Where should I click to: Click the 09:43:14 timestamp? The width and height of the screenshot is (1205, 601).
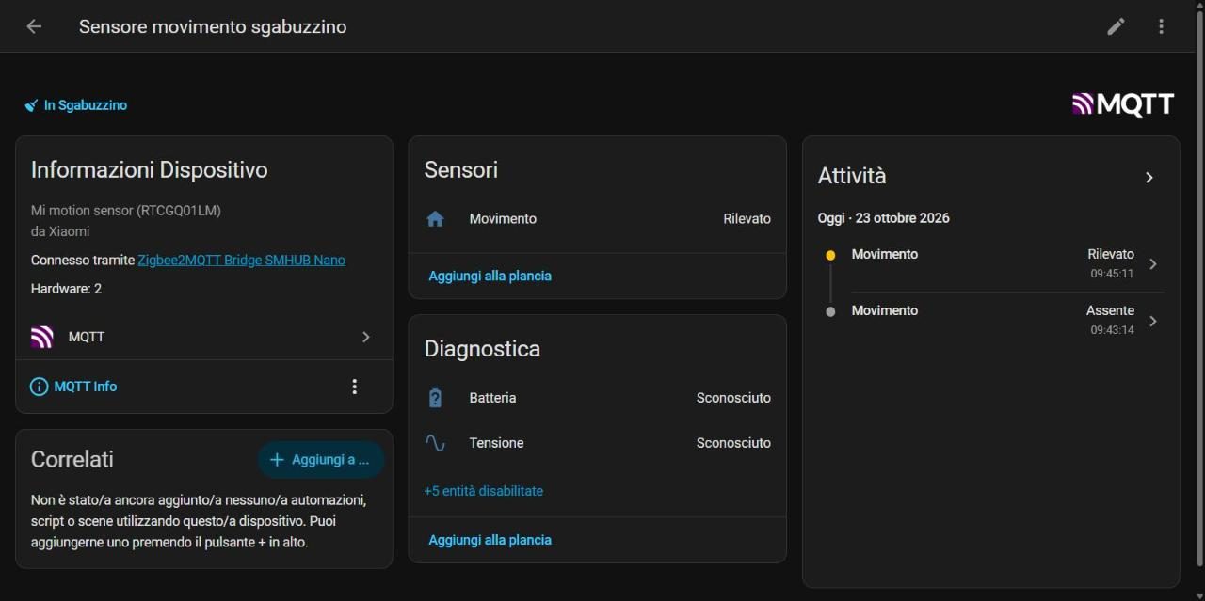click(x=1113, y=330)
